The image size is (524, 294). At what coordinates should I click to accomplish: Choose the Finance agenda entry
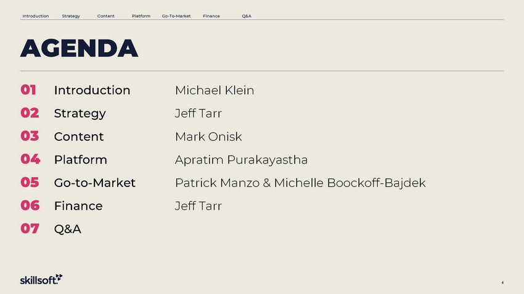(x=78, y=205)
